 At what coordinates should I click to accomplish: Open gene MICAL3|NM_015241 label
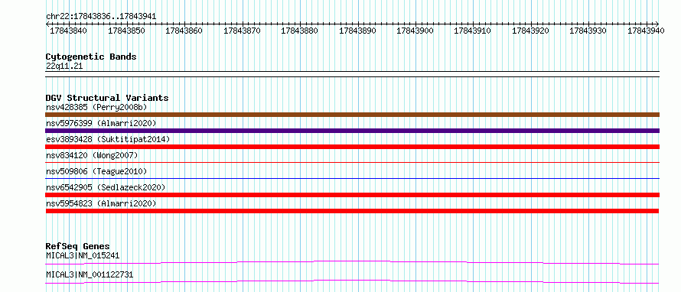tap(83, 255)
